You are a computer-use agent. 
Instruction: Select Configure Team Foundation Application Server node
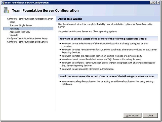coord(30,19)
